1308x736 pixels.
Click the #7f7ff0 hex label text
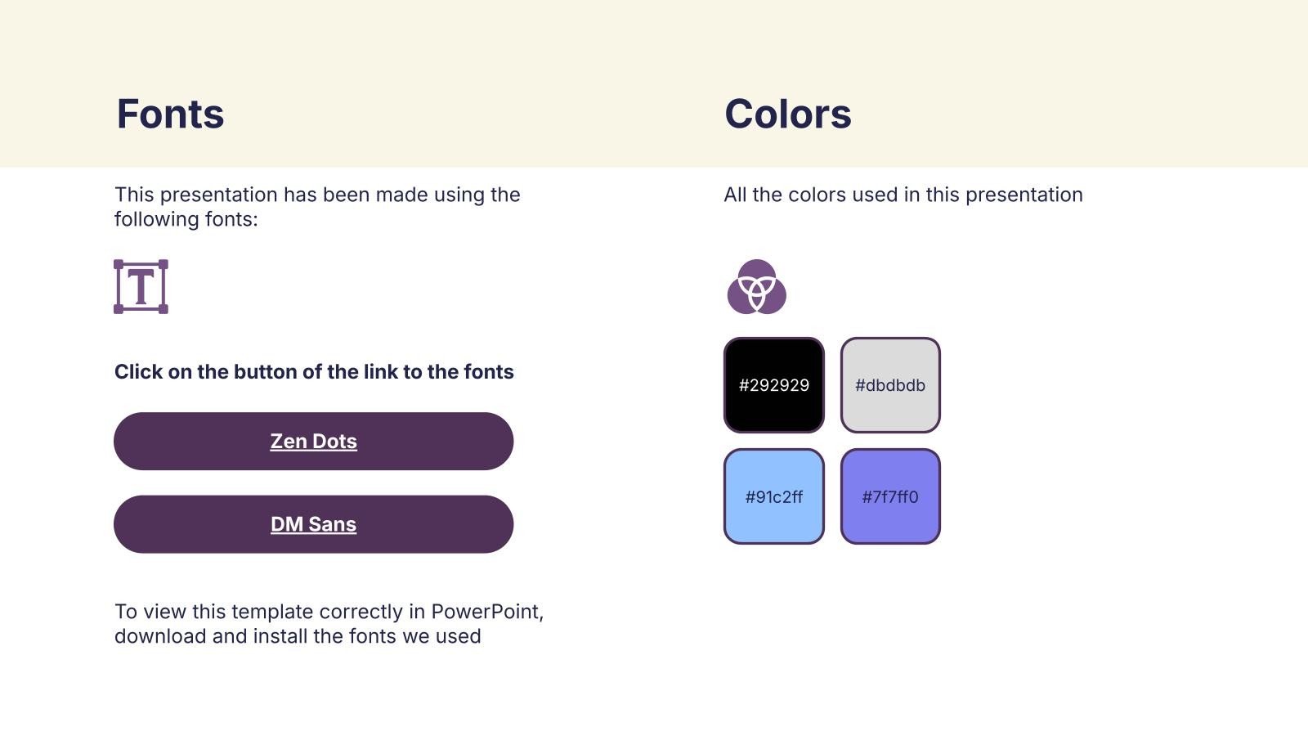click(890, 497)
